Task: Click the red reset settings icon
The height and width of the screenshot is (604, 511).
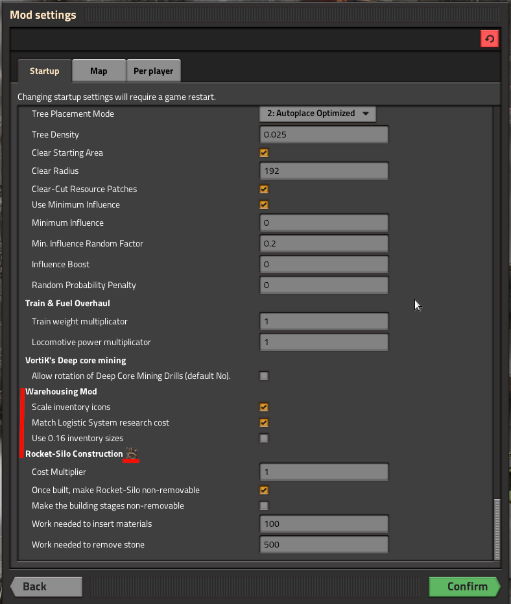Action: 490,39
